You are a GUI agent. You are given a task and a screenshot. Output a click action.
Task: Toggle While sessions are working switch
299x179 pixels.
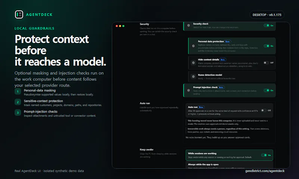click(x=264, y=155)
